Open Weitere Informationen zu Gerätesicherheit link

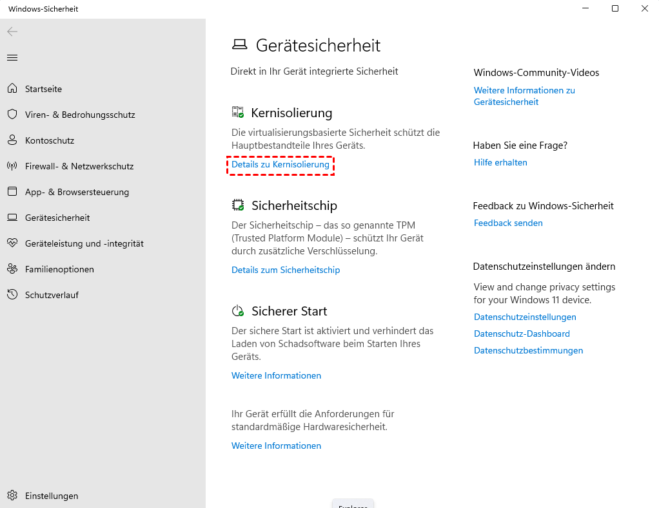[524, 96]
